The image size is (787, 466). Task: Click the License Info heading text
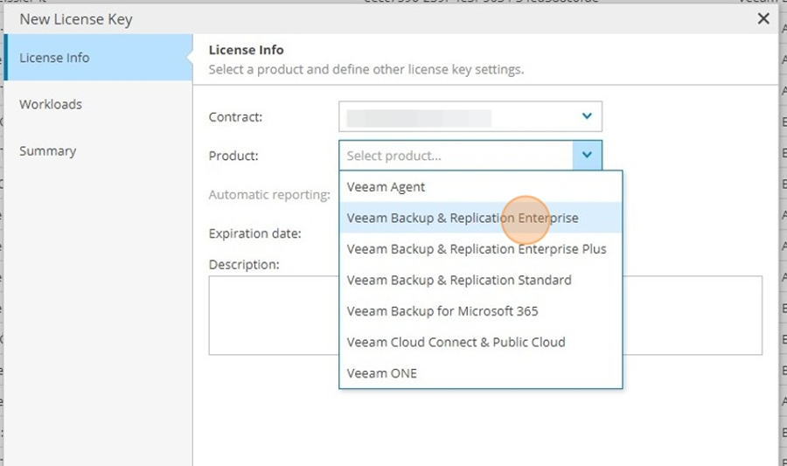pos(246,50)
